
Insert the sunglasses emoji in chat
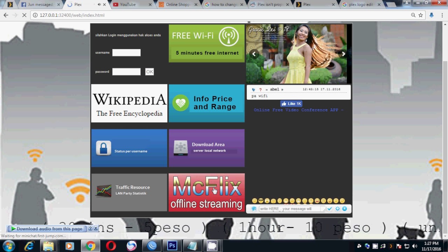(261, 201)
